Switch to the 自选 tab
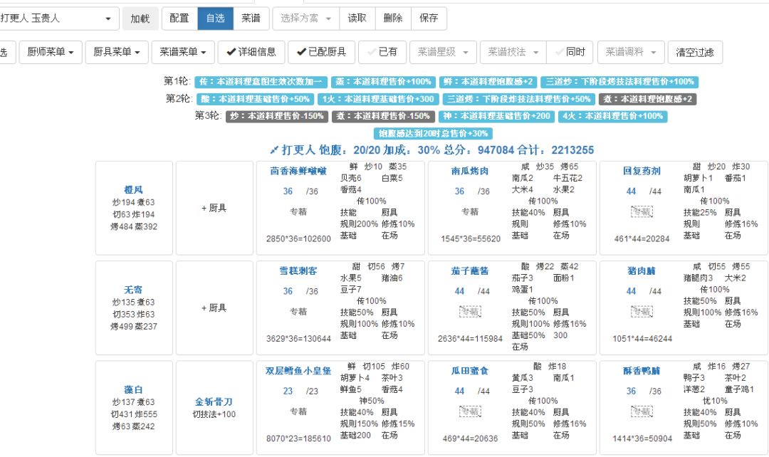 (215, 19)
